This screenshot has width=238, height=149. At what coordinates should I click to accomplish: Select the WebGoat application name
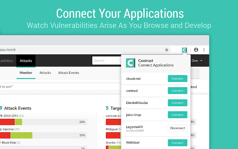coord(133,143)
